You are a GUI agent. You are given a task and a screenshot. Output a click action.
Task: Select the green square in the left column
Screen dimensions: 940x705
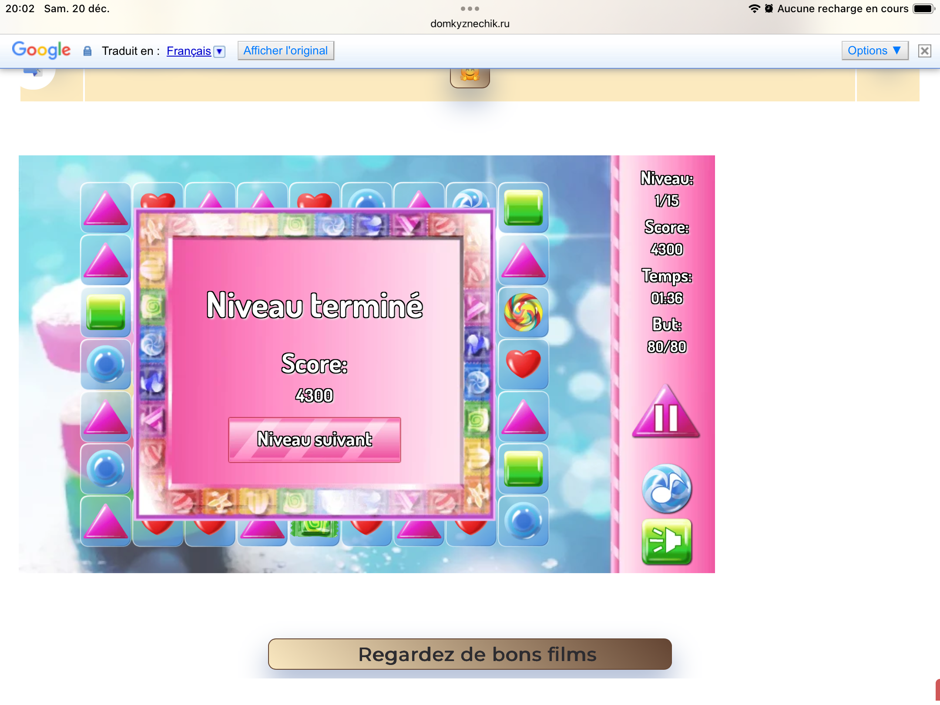(106, 312)
